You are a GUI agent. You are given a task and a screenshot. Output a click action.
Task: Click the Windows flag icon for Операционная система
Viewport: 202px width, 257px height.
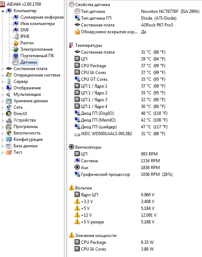[9, 75]
